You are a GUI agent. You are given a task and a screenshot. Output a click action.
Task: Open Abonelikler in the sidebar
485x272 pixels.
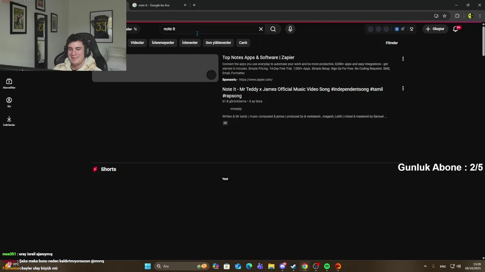pyautogui.click(x=9, y=84)
